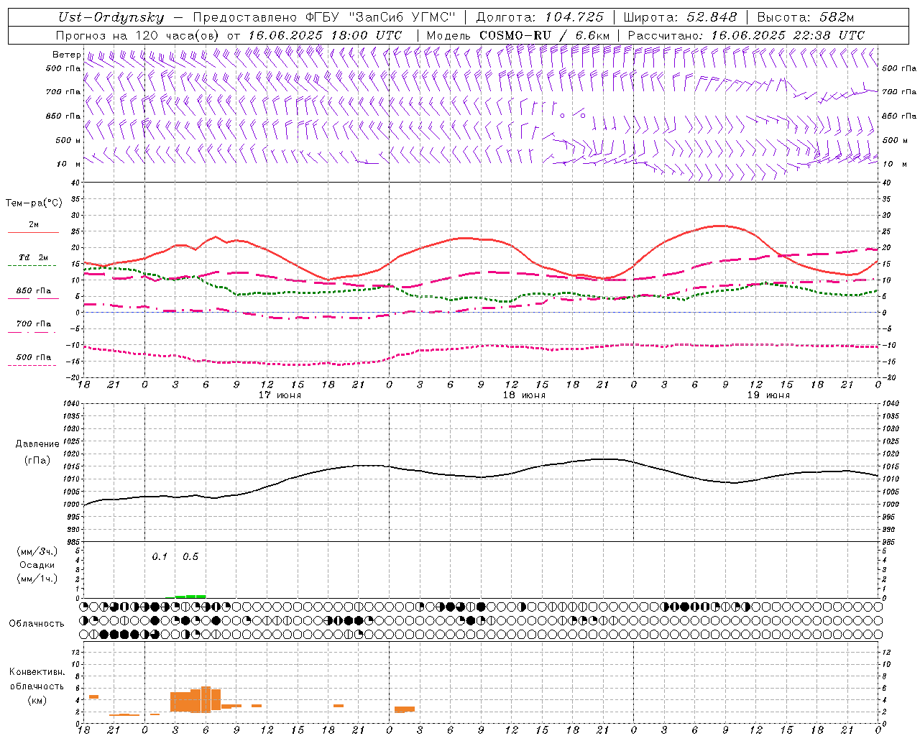Click the date label "17 июня"
This screenshot has height=736, width=920.
coord(281,395)
